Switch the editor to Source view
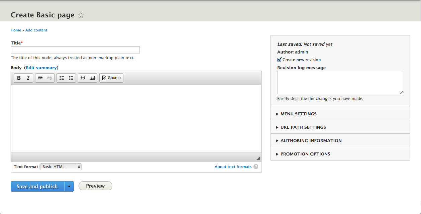Image resolution: width=421 pixels, height=214 pixels. coord(111,78)
